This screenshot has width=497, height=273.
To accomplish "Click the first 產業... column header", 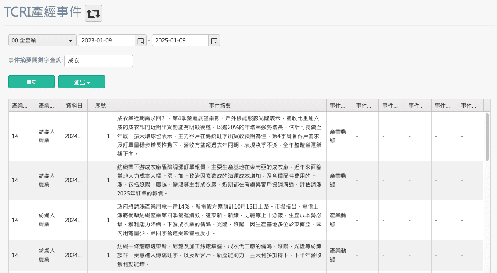I will pyautogui.click(x=21, y=105).
